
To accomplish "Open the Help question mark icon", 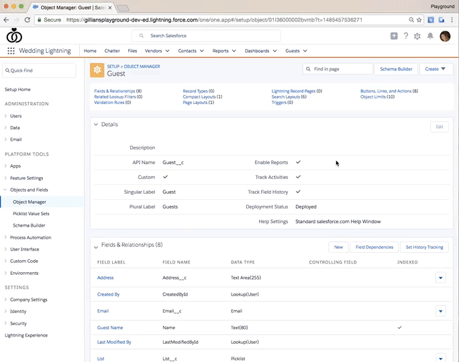I will click(x=406, y=36).
